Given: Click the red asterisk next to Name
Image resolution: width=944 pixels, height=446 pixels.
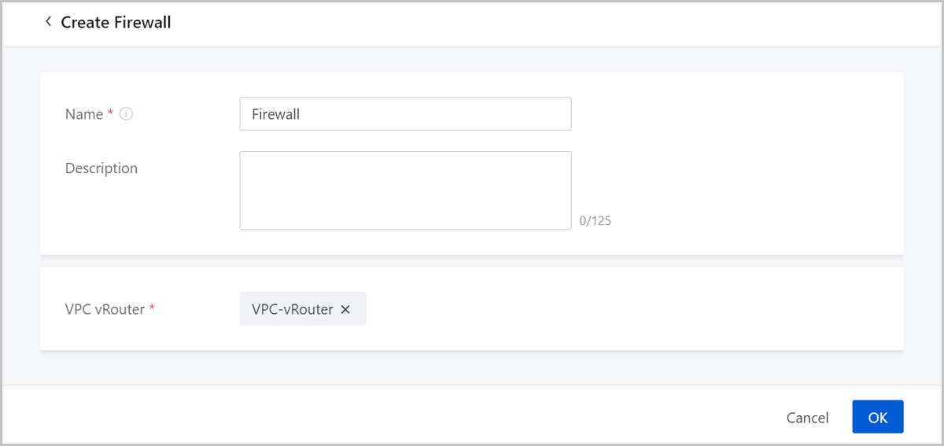Looking at the screenshot, I should coord(111,113).
